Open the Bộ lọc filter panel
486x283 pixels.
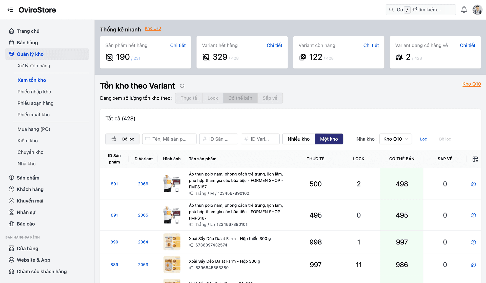[122, 139]
